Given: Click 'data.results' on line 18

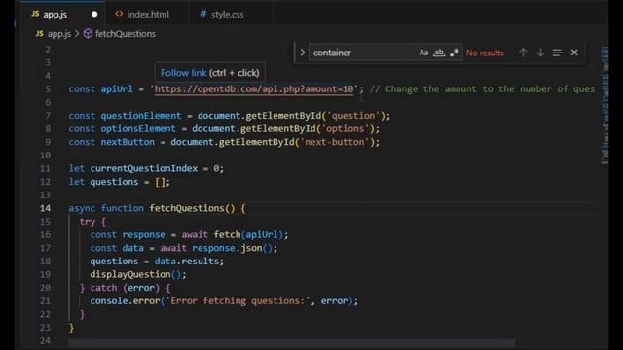Looking at the screenshot, I should (186, 262).
